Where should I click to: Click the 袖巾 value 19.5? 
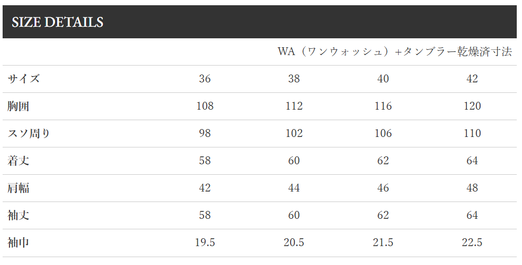[205, 243]
